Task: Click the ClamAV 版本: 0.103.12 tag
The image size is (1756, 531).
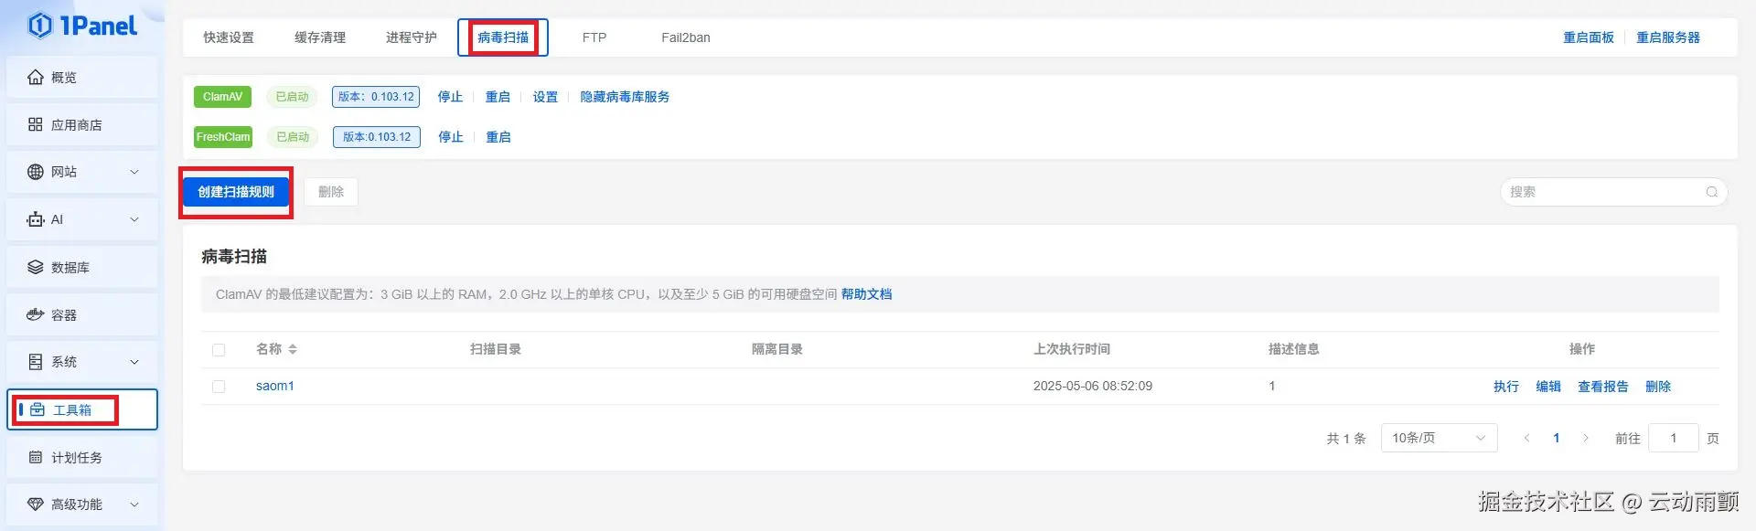Action: pyautogui.click(x=376, y=97)
